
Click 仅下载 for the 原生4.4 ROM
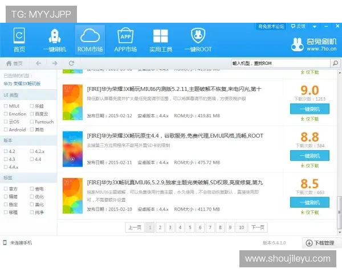coord(310,166)
